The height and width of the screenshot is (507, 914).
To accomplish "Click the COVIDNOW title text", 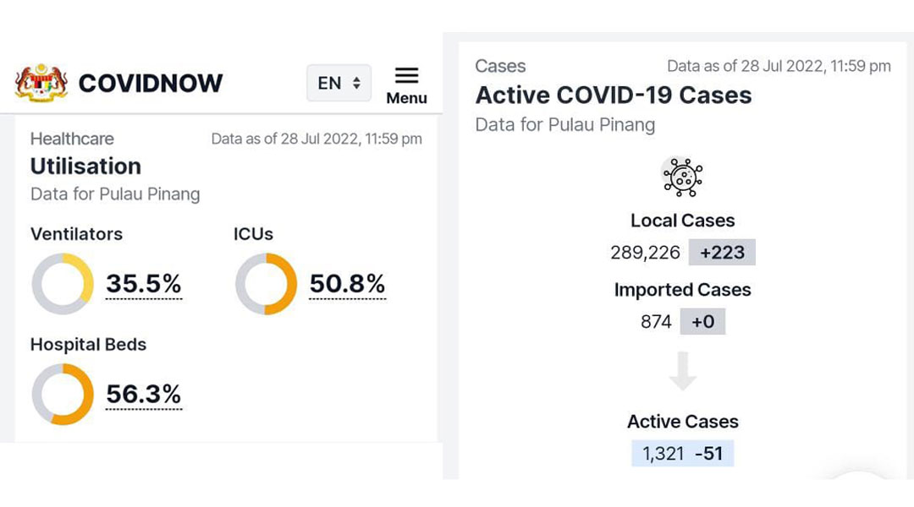I will tap(151, 84).
